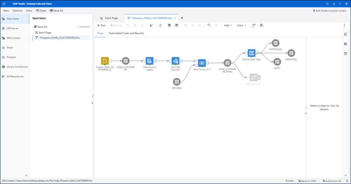
Task: Select the Flow tab
Action: pyautogui.click(x=100, y=33)
